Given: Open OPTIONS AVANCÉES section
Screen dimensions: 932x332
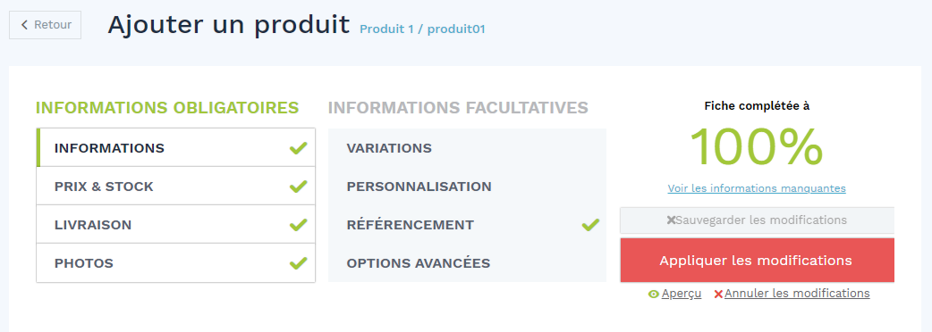Looking at the screenshot, I should point(467,262).
